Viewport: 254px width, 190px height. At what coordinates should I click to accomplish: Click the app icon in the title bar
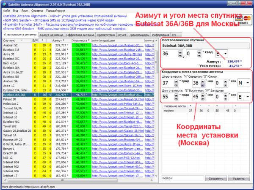click(3, 3)
